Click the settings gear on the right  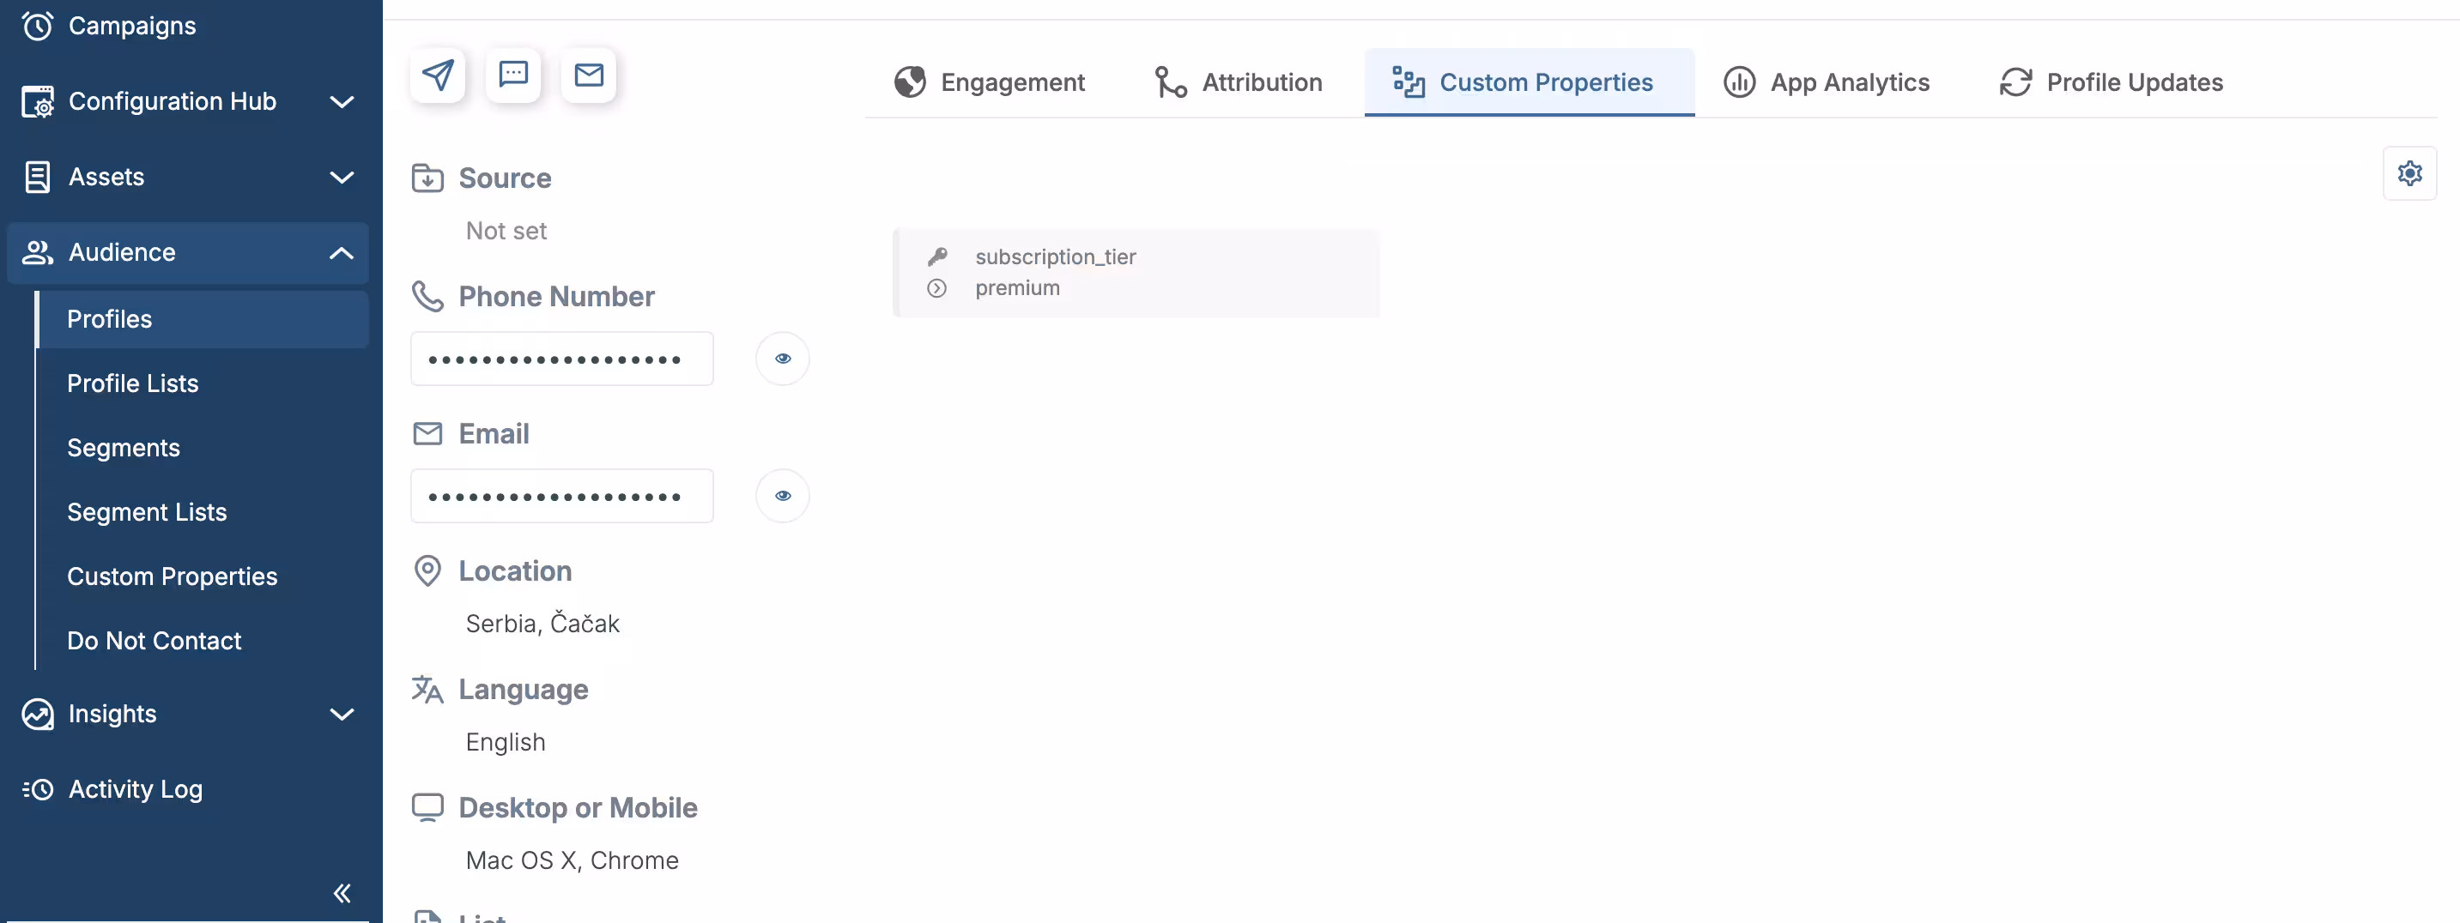(x=2410, y=172)
